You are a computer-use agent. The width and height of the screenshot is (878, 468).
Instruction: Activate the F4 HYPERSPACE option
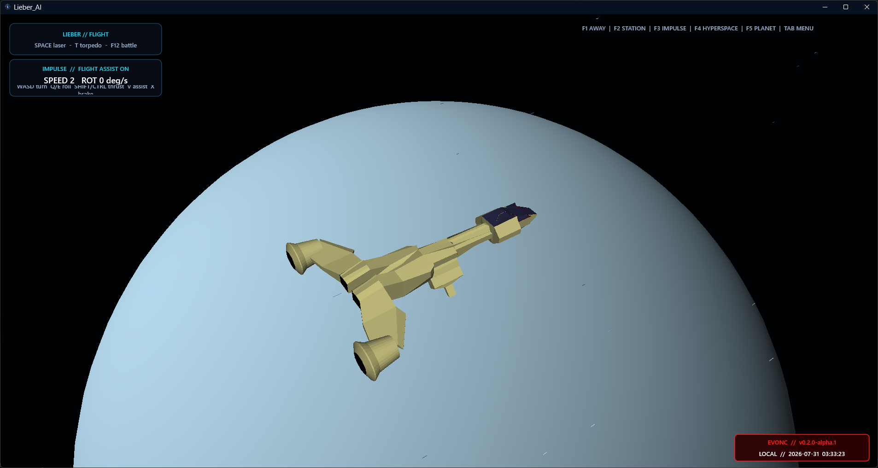point(716,29)
